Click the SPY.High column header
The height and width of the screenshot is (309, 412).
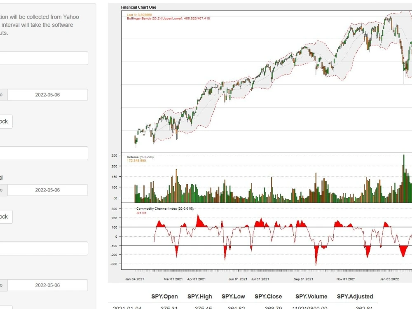200,297
